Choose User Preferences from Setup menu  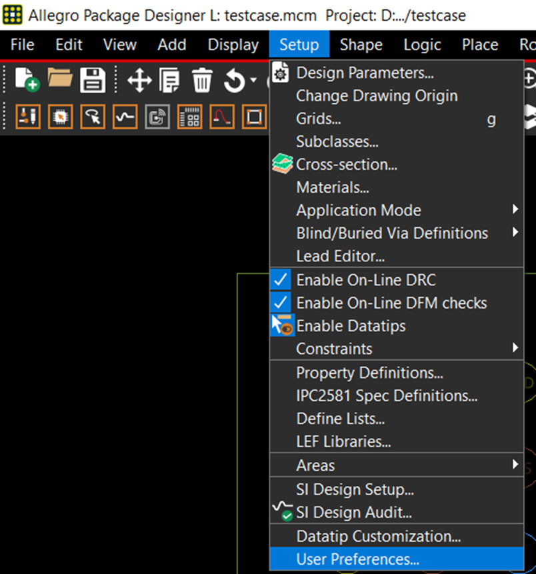357,559
